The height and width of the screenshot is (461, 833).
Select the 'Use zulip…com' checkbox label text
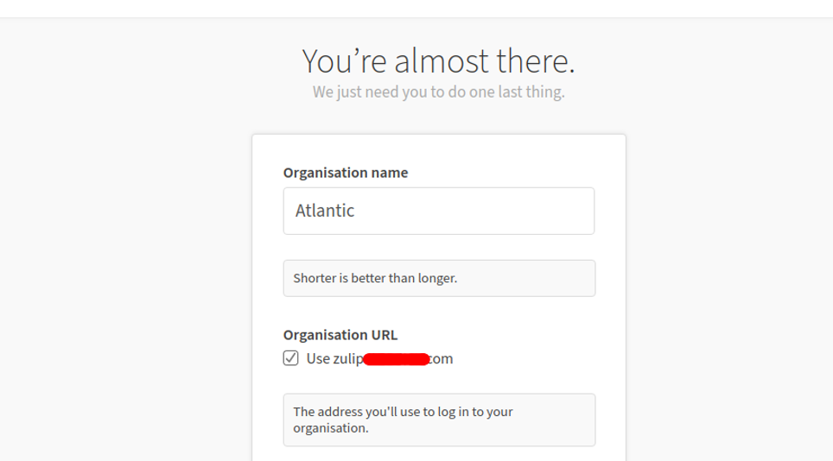click(x=380, y=358)
